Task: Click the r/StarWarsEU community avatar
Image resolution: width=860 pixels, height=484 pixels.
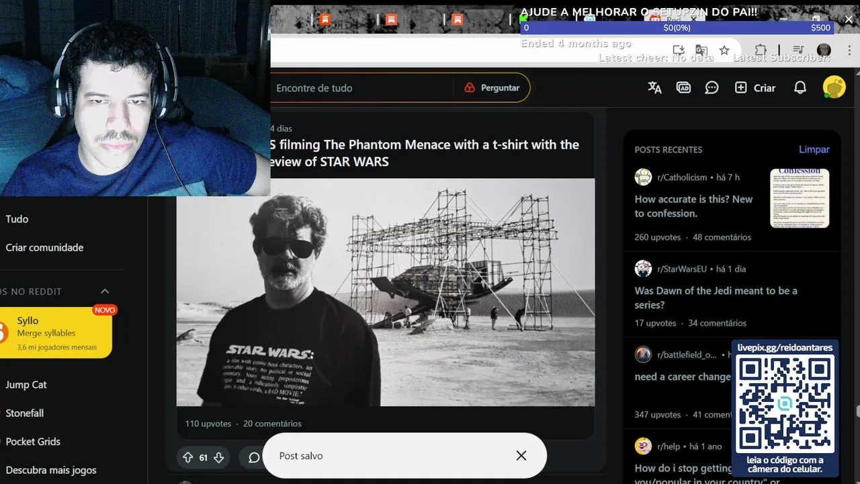Action: click(x=643, y=269)
